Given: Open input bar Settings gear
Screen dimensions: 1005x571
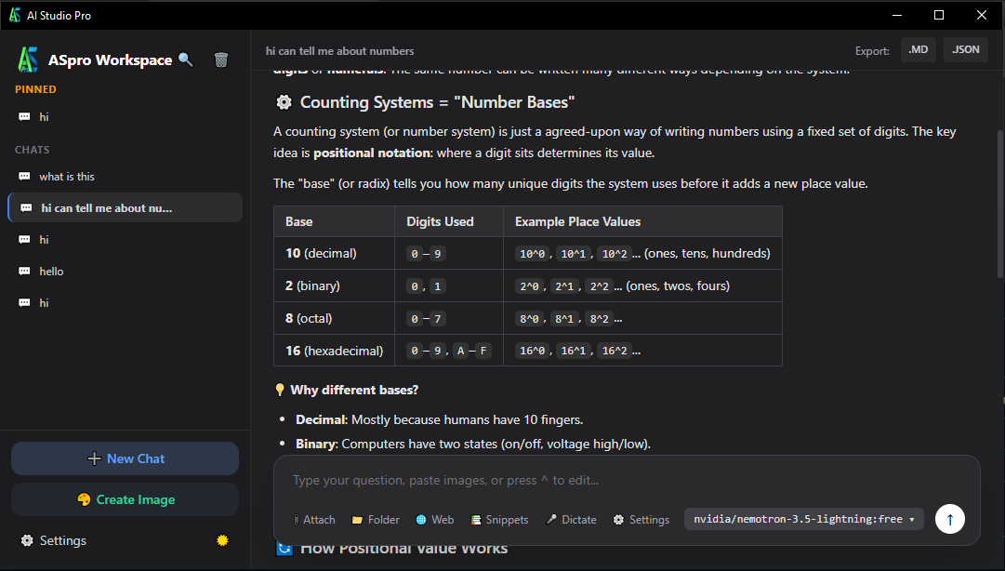Looking at the screenshot, I should coord(641,520).
